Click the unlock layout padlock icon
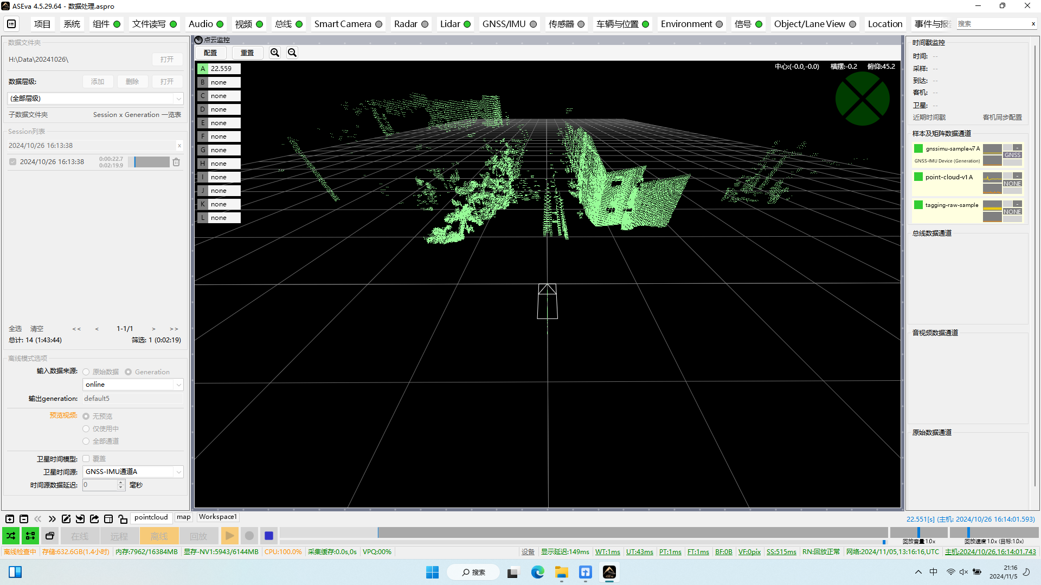 [123, 519]
